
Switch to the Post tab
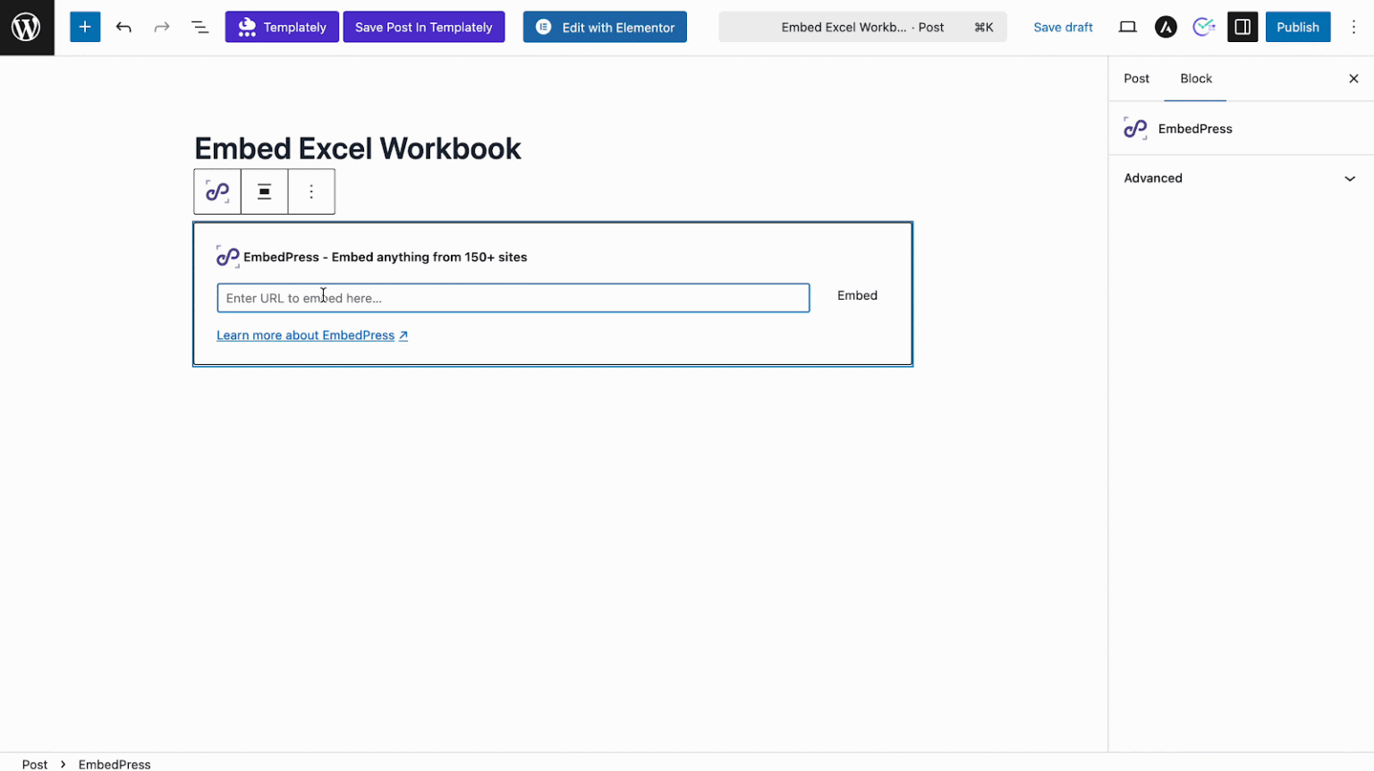1136,79
